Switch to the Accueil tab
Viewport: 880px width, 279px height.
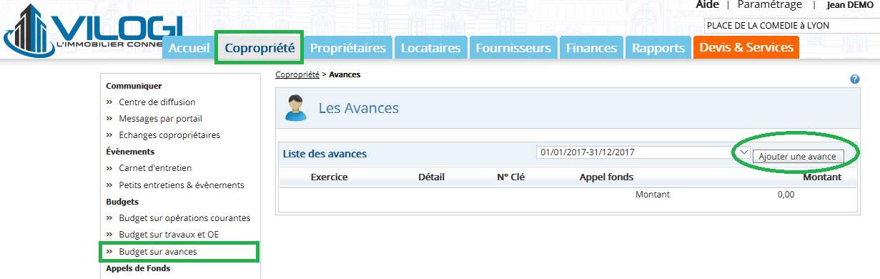coord(189,48)
